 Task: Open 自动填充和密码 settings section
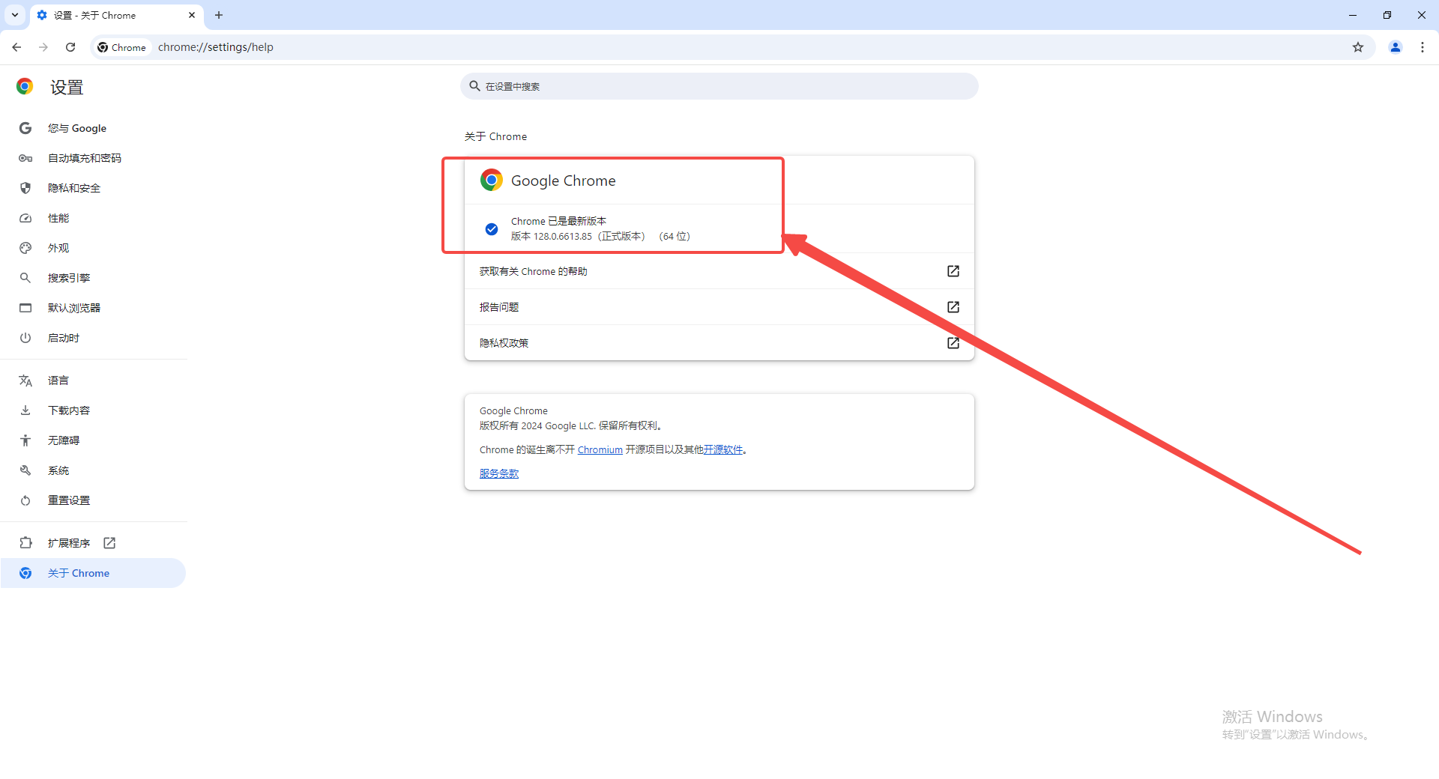coord(94,158)
